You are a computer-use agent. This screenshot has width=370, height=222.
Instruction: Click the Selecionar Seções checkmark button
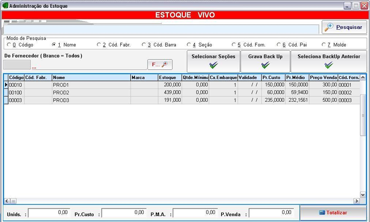(x=213, y=61)
